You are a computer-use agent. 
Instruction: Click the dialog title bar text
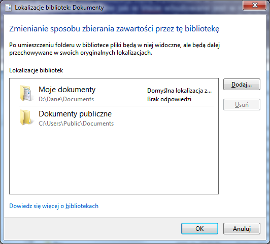(x=59, y=8)
